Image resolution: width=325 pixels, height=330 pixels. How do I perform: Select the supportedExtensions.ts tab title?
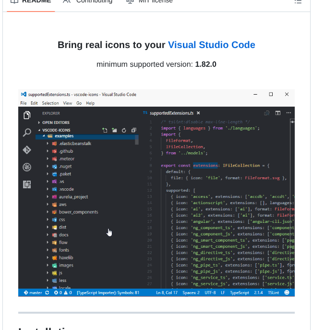171,113
